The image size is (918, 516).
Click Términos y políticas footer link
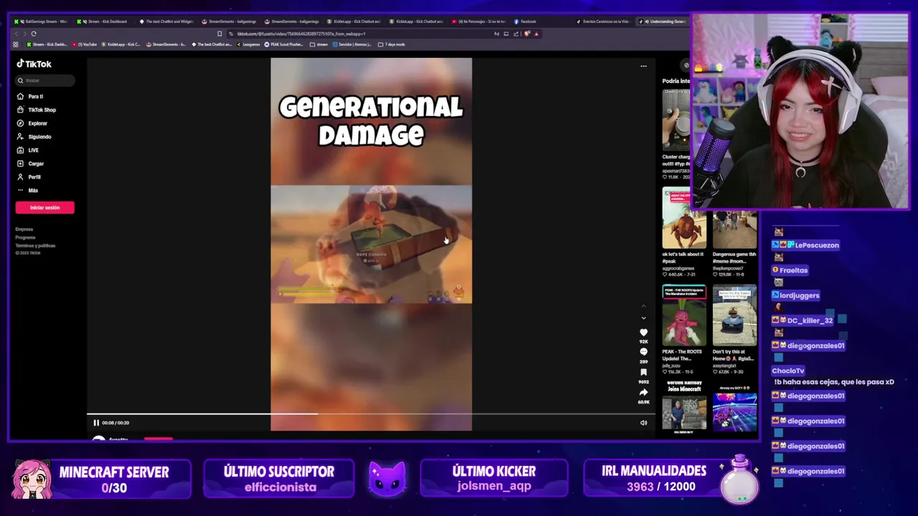tap(35, 245)
